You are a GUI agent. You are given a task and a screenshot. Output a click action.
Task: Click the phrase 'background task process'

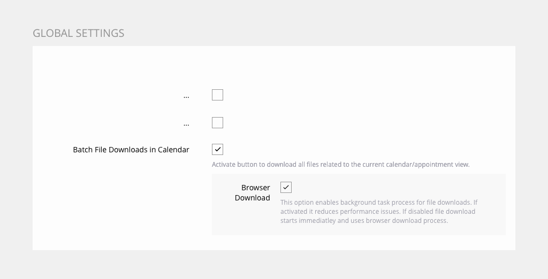coord(377,203)
